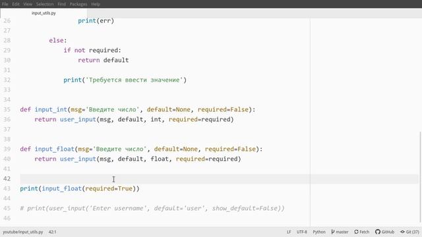The width and height of the screenshot is (422, 237).
Task: Click 'return default' on line 30
Action: pos(104,60)
